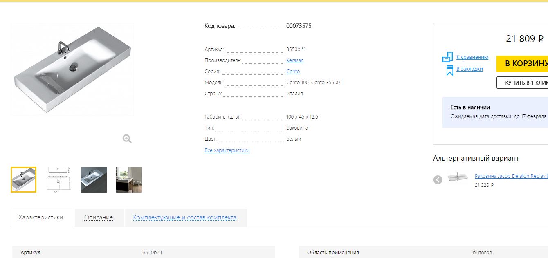Show the dark background sink thumbnail

point(94,179)
